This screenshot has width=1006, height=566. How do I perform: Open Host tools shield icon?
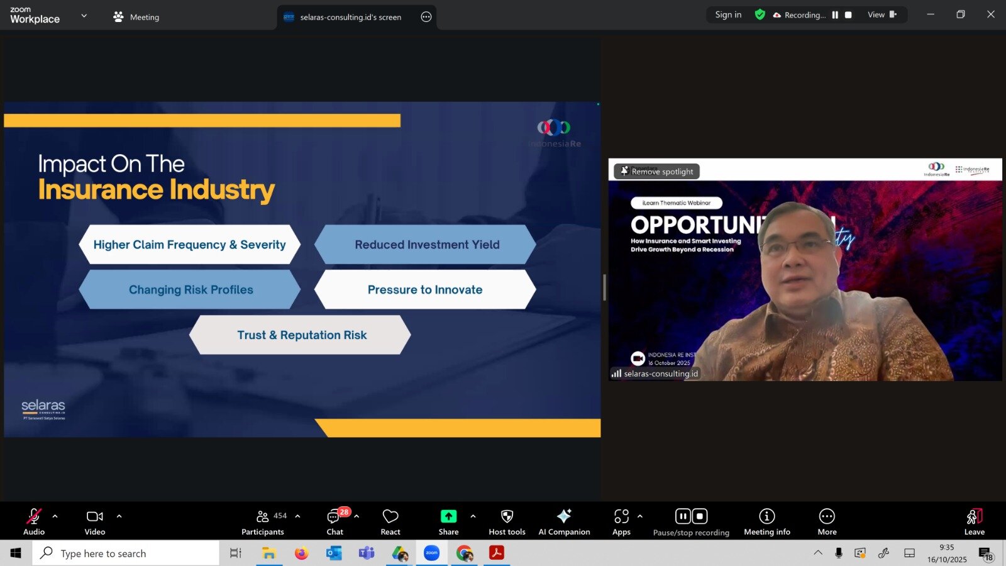coord(507,522)
